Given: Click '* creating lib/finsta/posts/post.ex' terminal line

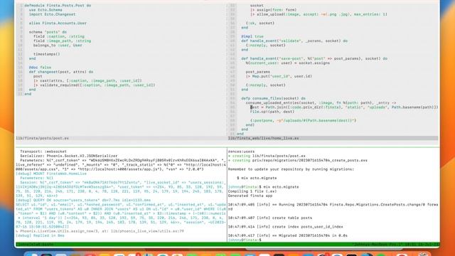Looking at the screenshot, I should click(x=267, y=156).
